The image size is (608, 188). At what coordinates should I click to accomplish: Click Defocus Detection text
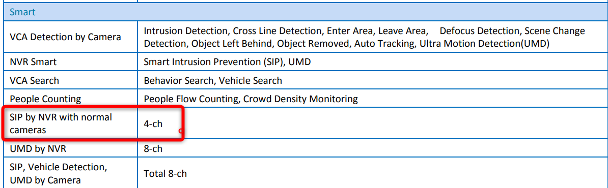click(x=478, y=30)
